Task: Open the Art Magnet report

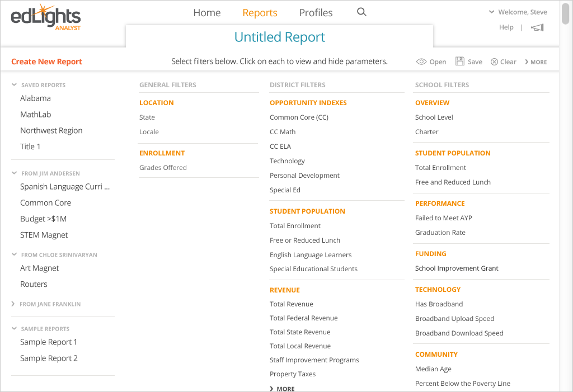Action: [x=40, y=268]
